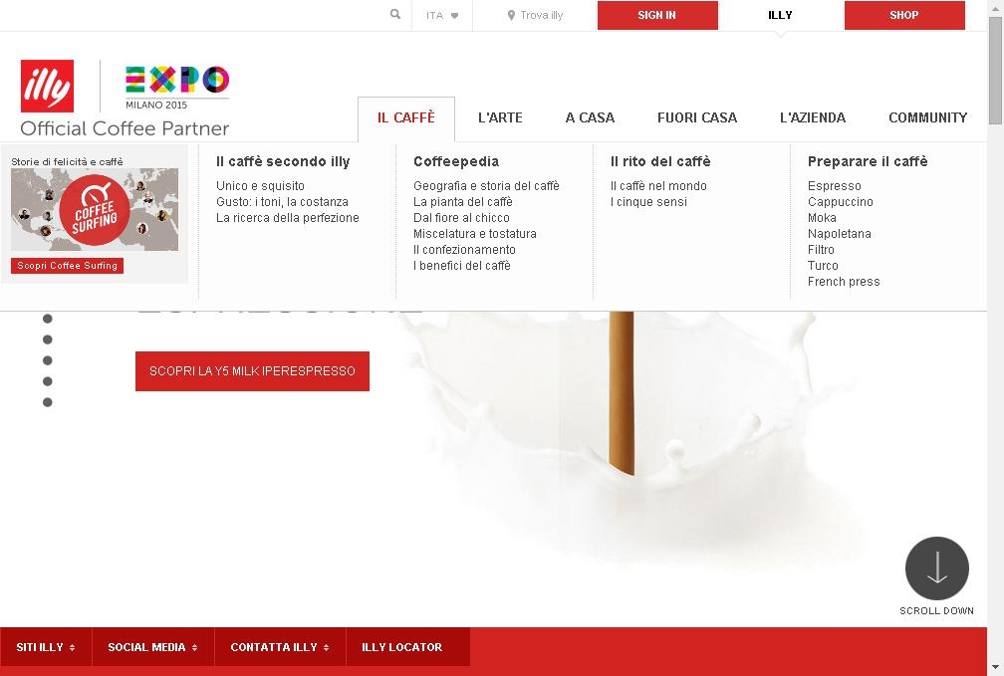Click the Scroll Down arrow circle
The image size is (1004, 676).
click(x=936, y=568)
